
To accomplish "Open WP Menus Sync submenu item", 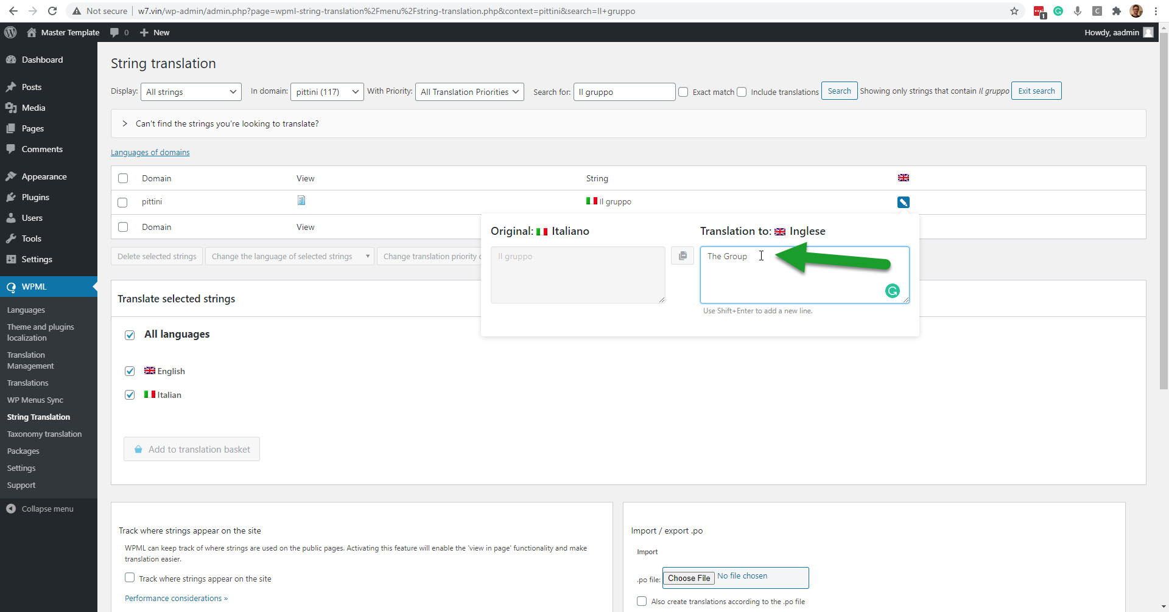I will [x=35, y=400].
